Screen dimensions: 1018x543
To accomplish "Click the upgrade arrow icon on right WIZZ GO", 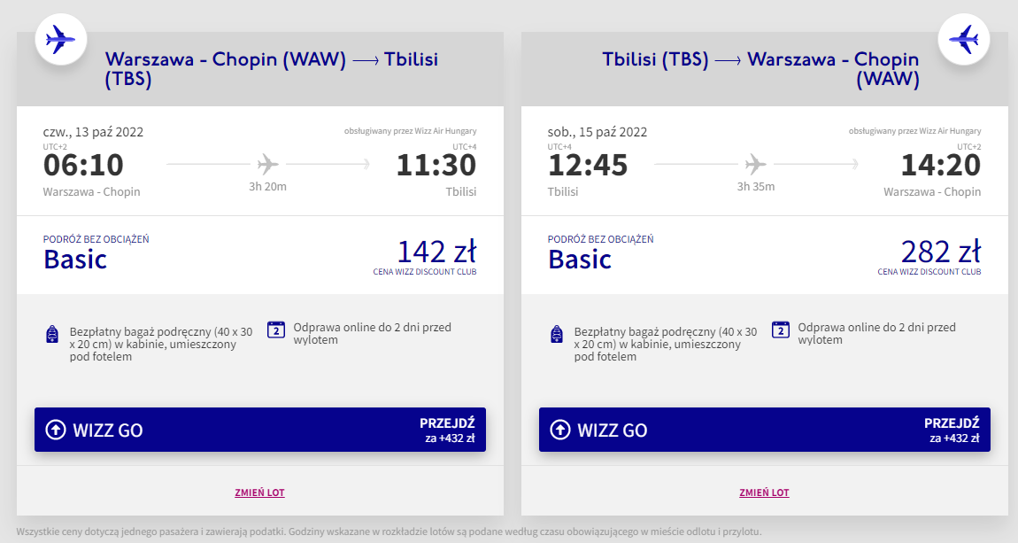I will pyautogui.click(x=560, y=431).
